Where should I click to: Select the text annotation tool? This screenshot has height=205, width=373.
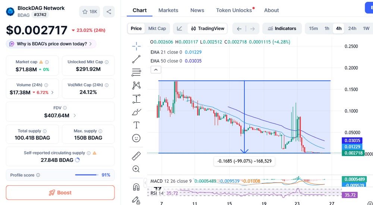pos(136,125)
